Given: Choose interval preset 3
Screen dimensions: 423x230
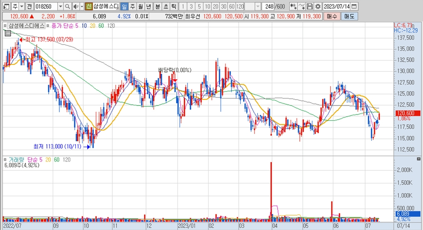Looking at the screenshot, I should (191, 6).
